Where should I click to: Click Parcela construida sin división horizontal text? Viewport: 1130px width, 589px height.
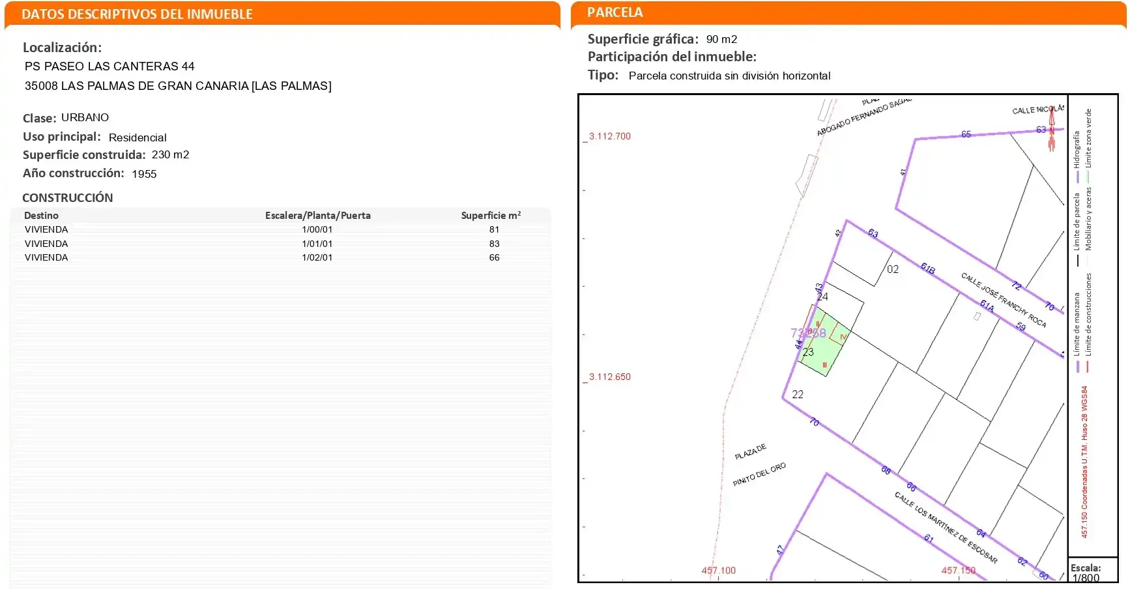tap(729, 76)
